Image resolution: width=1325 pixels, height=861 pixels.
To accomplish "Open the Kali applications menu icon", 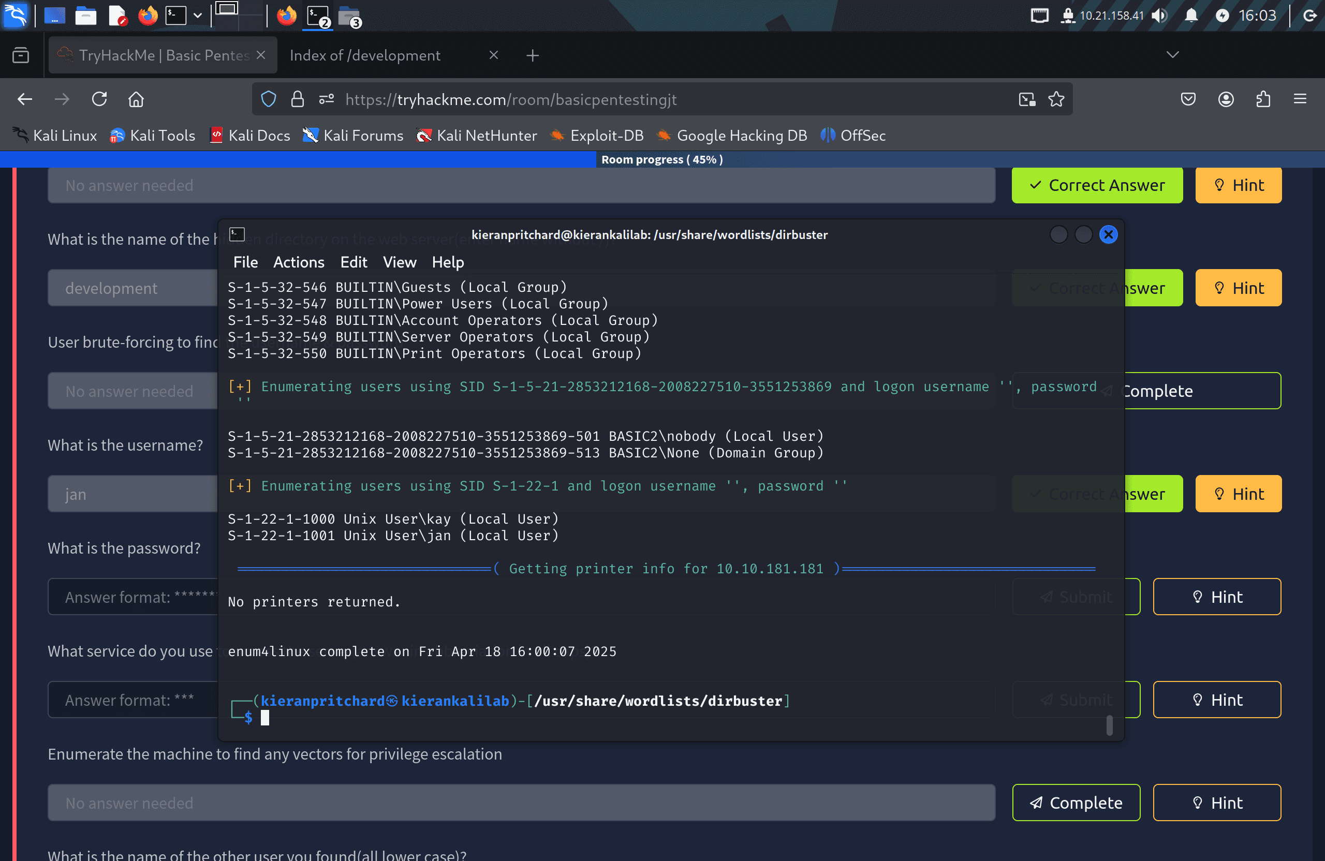I will click(15, 15).
